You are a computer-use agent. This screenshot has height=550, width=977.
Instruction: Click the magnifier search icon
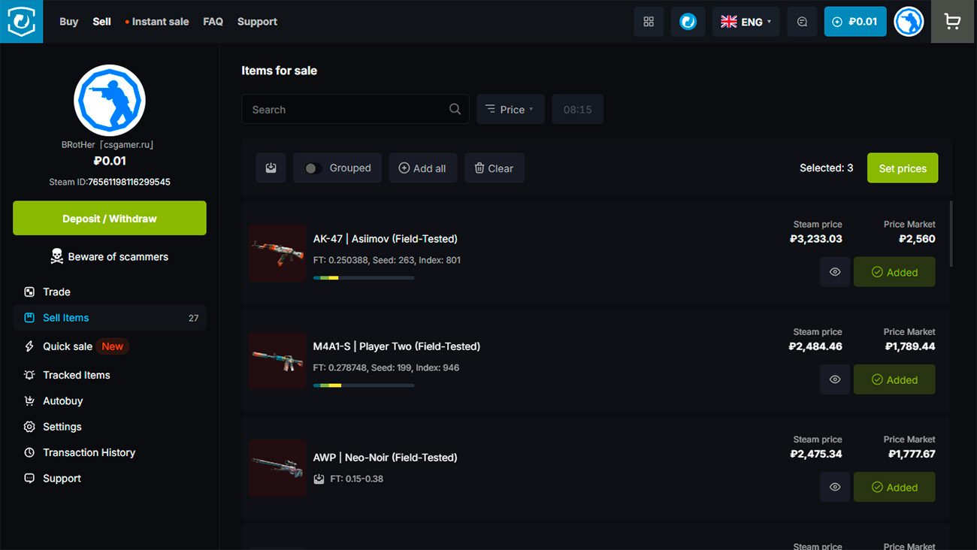pyautogui.click(x=455, y=109)
